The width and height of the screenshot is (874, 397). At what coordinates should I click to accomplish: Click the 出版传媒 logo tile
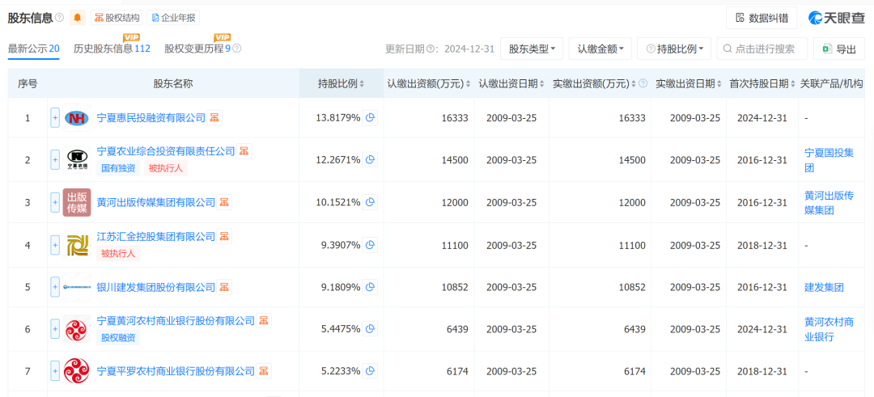pos(77,203)
